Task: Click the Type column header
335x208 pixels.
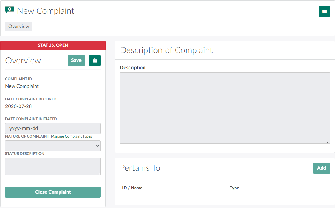Action: (234, 188)
